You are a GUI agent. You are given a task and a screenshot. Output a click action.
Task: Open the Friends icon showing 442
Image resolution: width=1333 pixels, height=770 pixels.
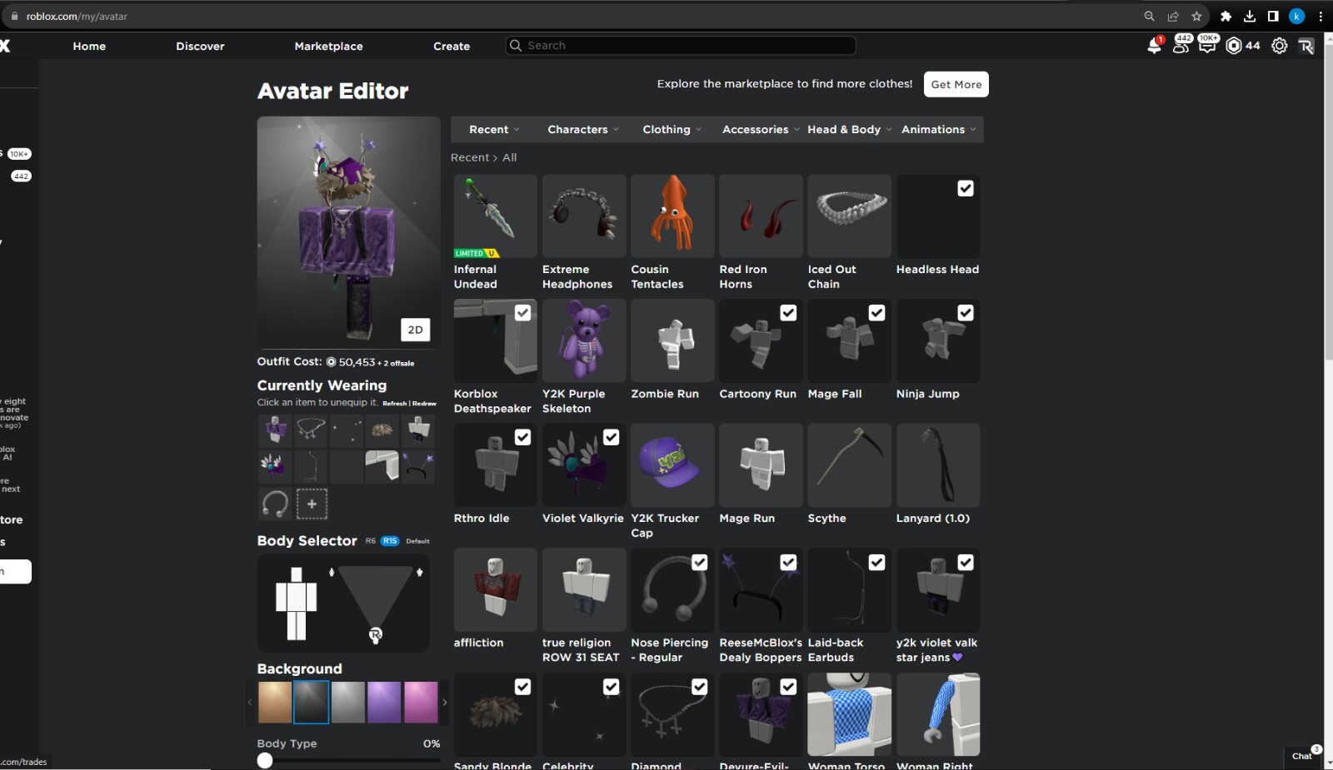[1181, 47]
